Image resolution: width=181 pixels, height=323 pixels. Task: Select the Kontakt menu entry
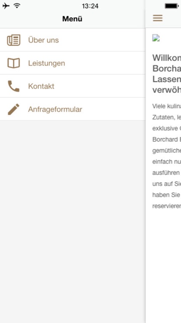click(72, 86)
